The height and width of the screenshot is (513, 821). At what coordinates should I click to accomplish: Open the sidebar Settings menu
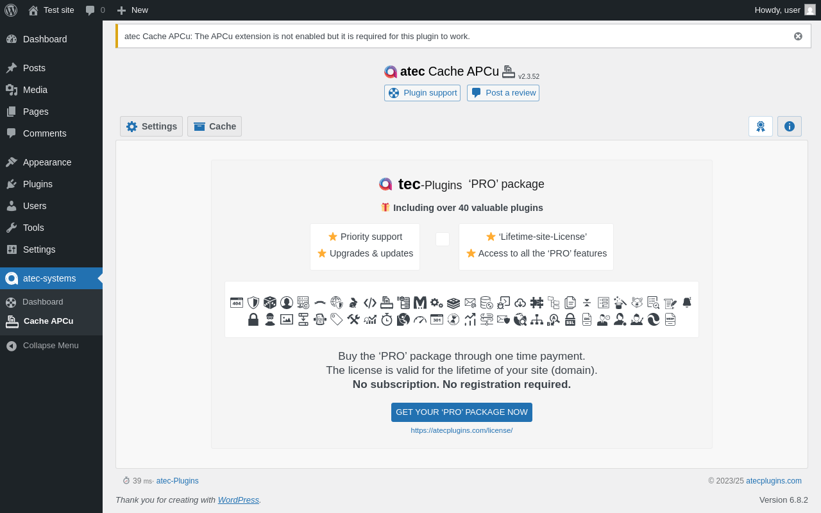point(51,249)
